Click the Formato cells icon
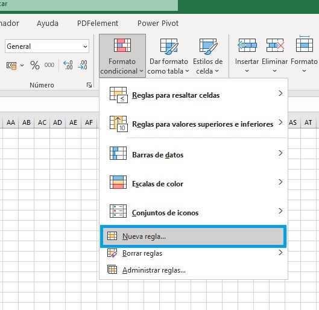The image size is (319, 310). (x=305, y=44)
